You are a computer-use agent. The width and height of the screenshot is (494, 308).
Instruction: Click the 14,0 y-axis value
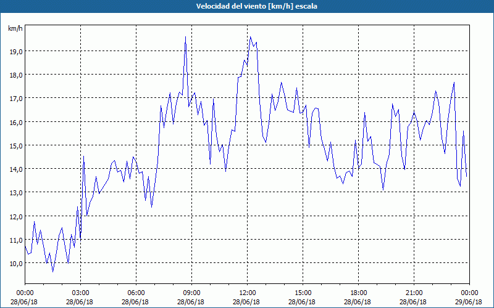click(16, 169)
